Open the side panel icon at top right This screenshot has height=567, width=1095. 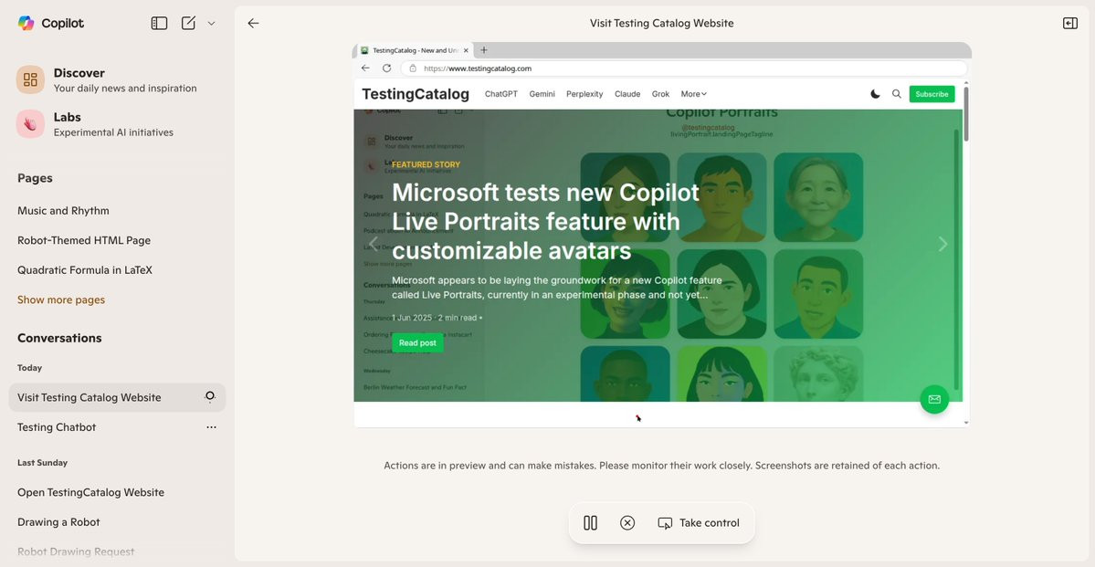tap(1069, 23)
